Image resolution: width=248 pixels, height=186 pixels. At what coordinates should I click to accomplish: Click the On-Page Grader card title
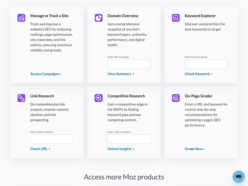(x=198, y=96)
